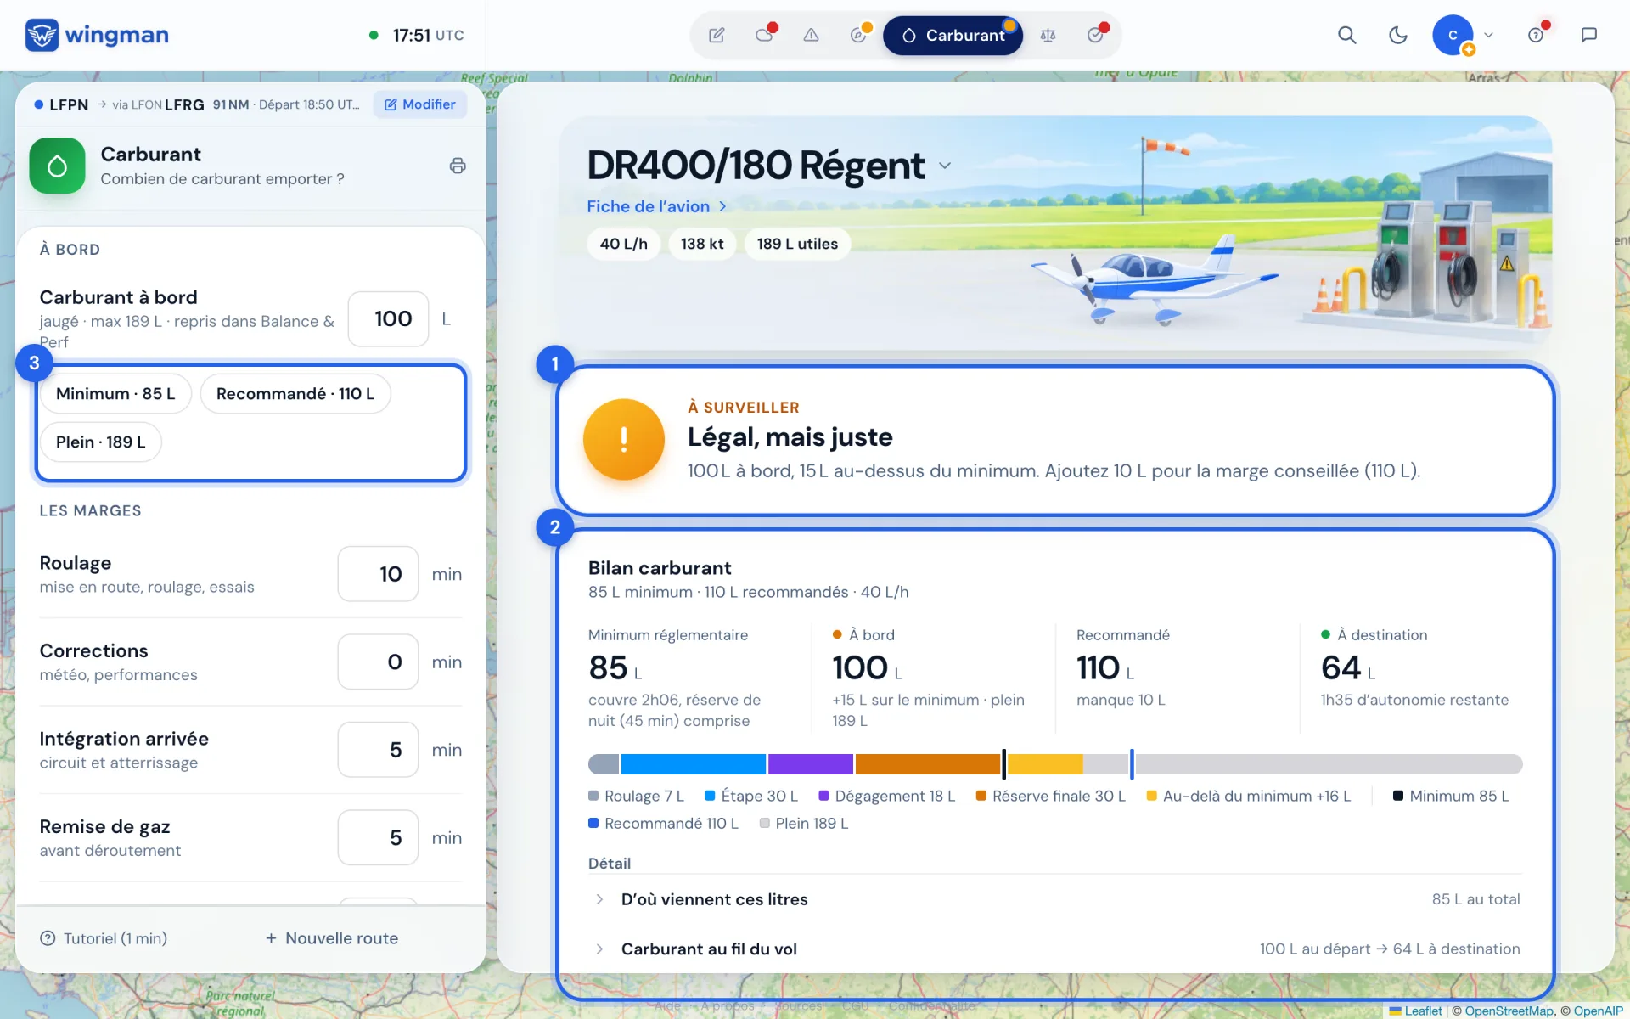Edit the Intégration arrivée minutes field
Image resolution: width=1630 pixels, height=1019 pixels.
pos(379,750)
